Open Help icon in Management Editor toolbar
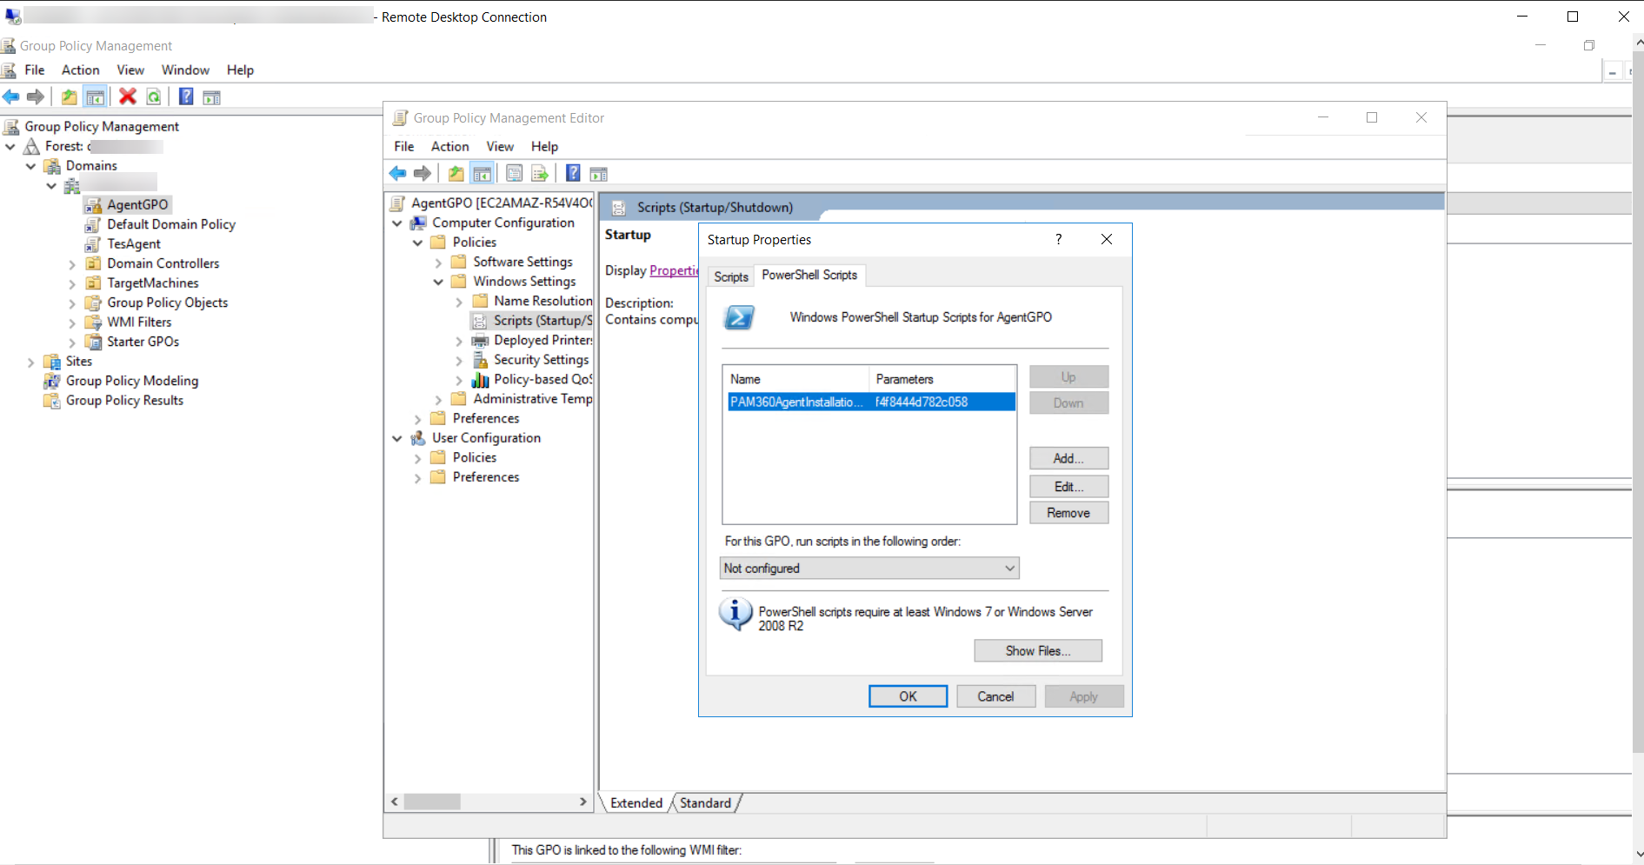The image size is (1644, 865). coord(573,173)
